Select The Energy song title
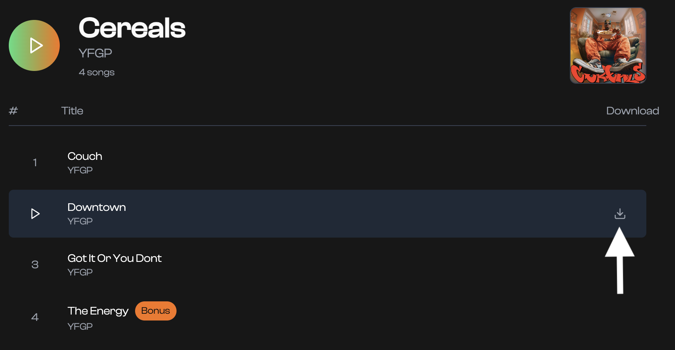 pyautogui.click(x=98, y=311)
